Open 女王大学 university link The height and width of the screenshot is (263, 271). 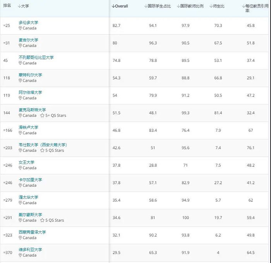(x=26, y=162)
